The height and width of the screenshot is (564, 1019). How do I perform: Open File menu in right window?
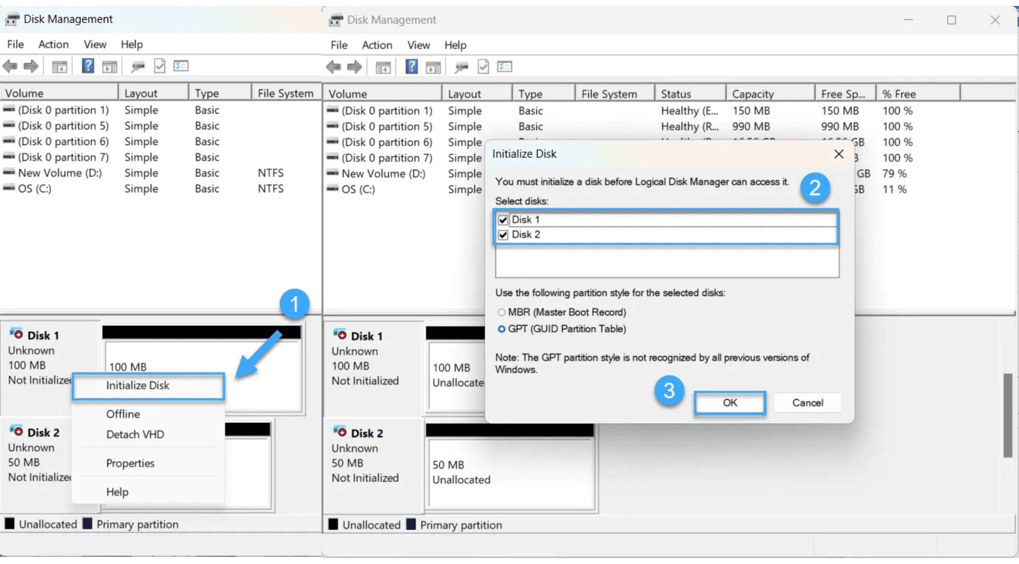coord(339,45)
